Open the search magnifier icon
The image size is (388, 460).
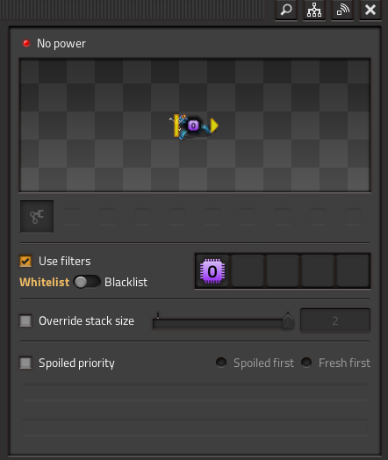(x=286, y=10)
